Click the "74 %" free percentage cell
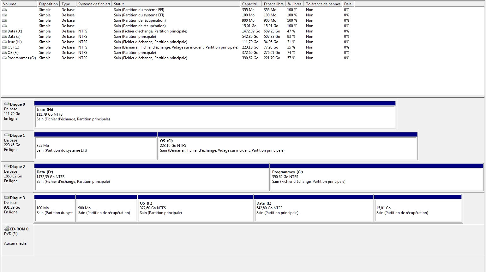 tap(291, 53)
